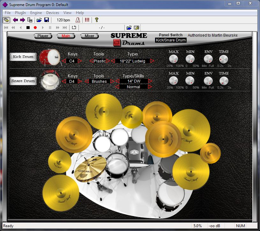Click the red record transport button
This screenshot has height=231, width=260.
click(x=35, y=28)
